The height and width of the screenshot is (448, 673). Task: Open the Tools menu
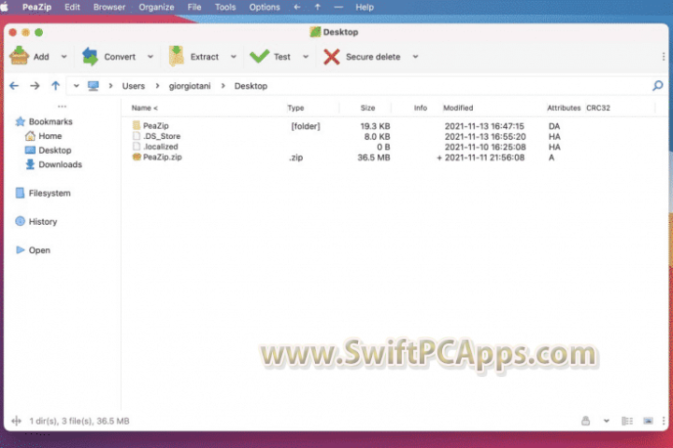(225, 7)
